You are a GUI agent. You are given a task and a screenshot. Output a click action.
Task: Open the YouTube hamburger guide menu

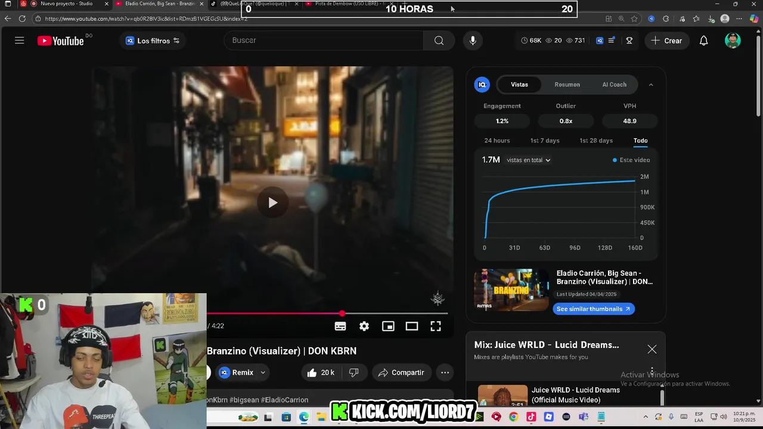pos(20,41)
